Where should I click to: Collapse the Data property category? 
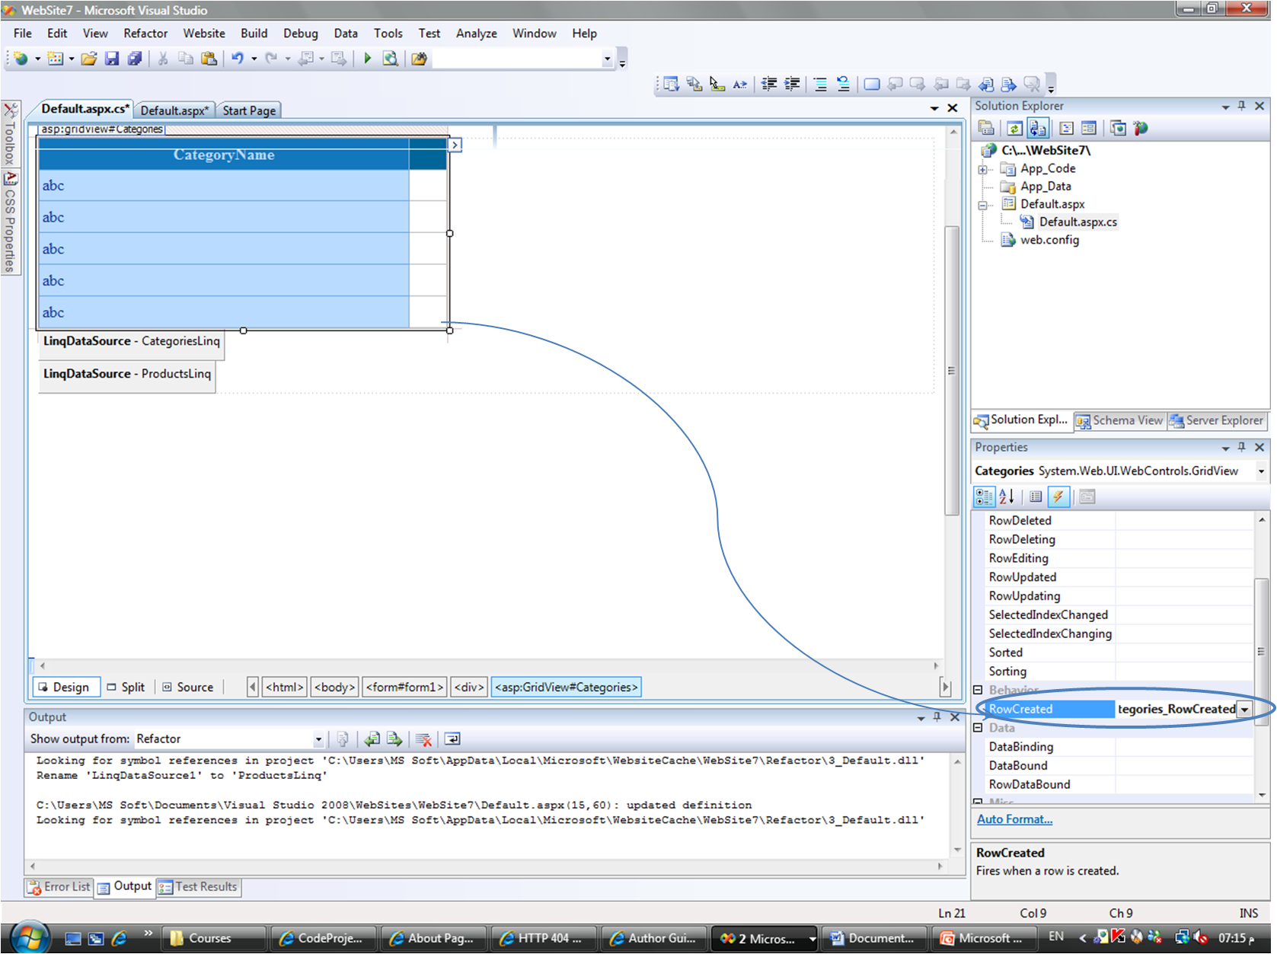[x=979, y=728]
